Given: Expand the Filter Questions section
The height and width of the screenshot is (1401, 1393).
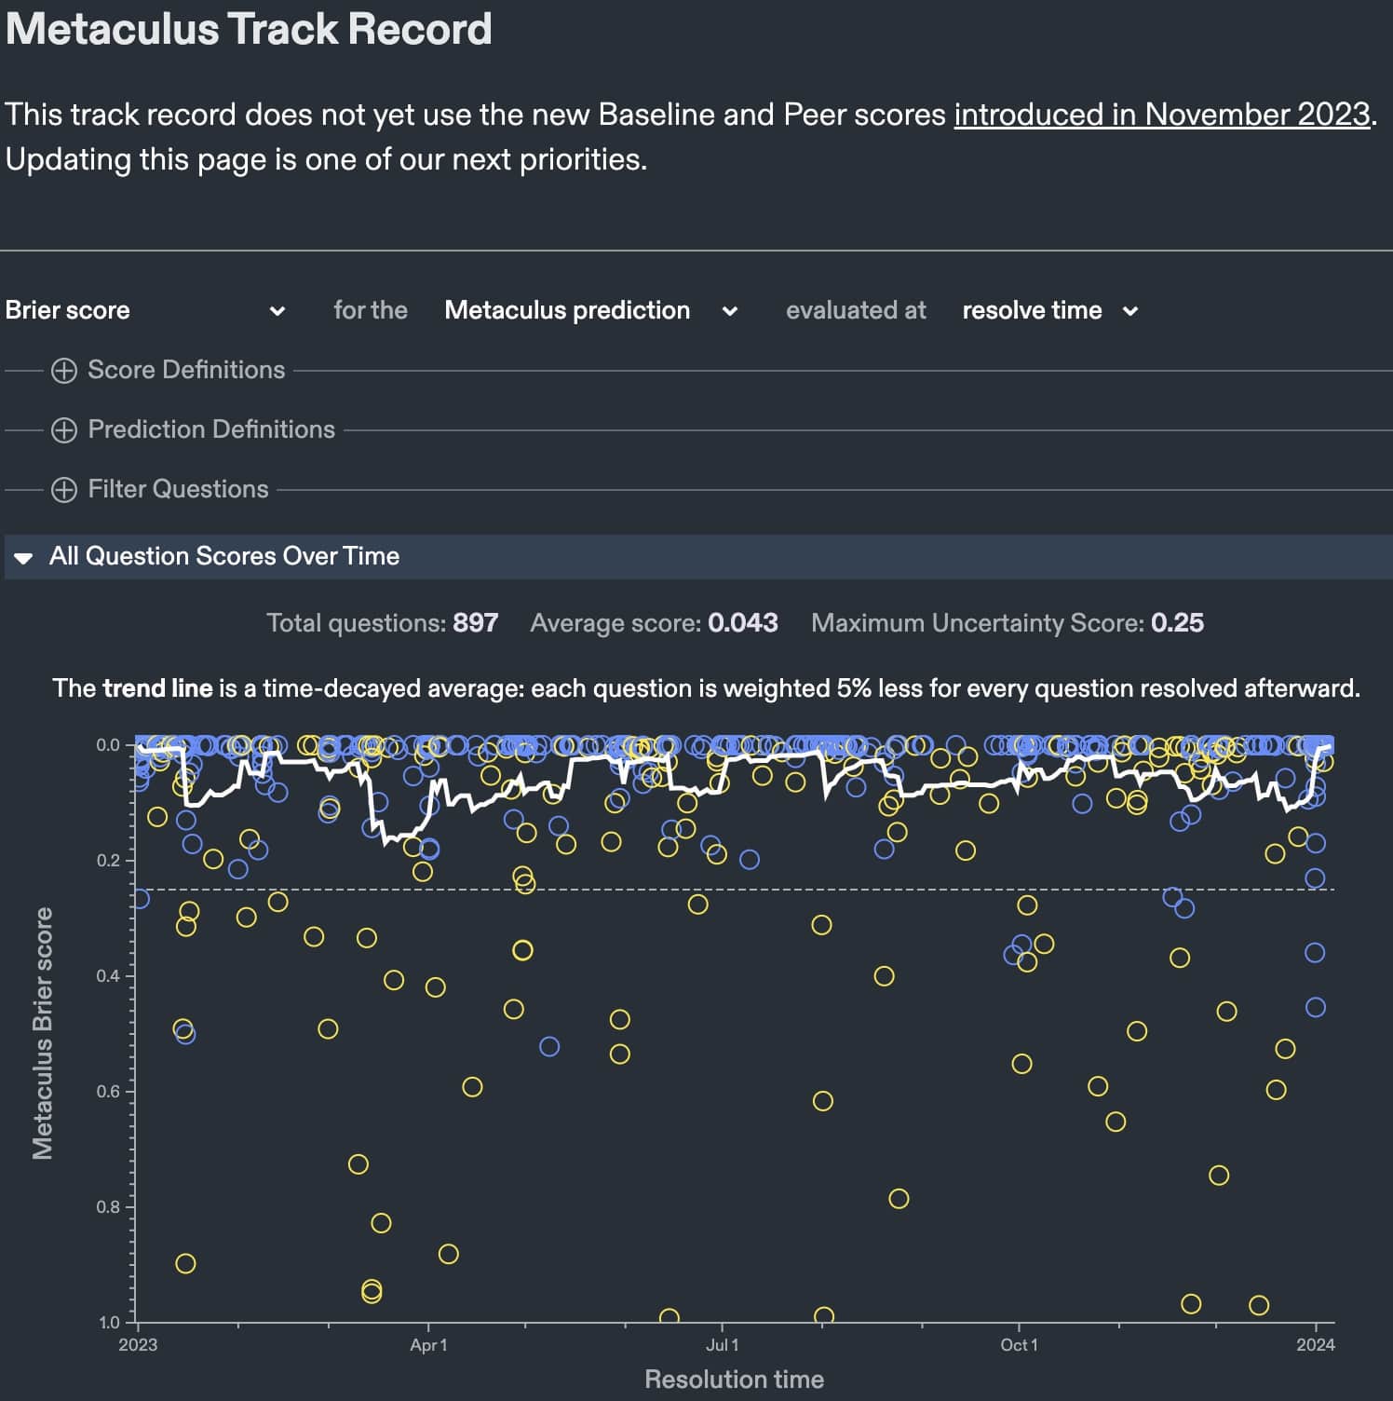Looking at the screenshot, I should tap(177, 488).
